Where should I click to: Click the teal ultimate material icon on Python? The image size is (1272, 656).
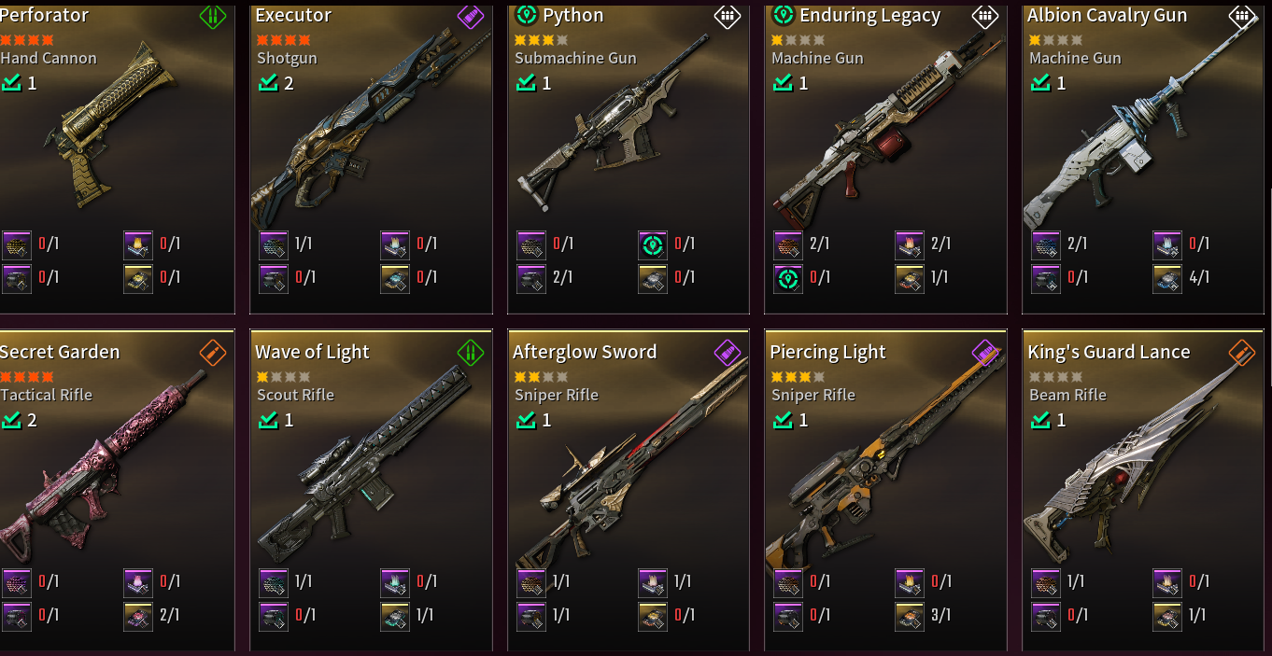point(653,244)
